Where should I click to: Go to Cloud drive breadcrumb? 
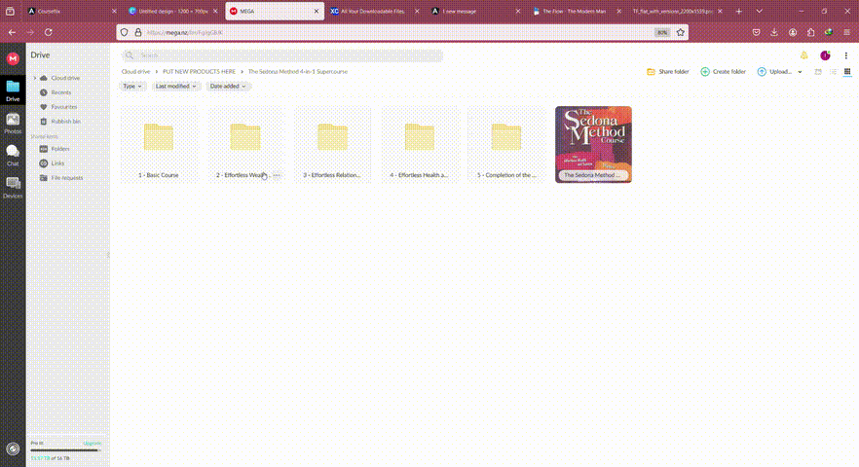[x=136, y=72]
